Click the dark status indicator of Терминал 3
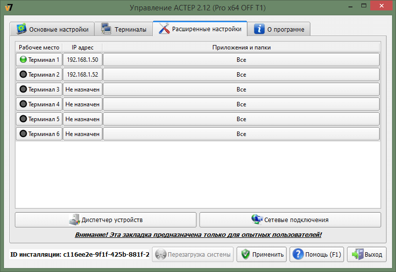Image resolution: width=396 pixels, height=272 pixels. pos(23,89)
